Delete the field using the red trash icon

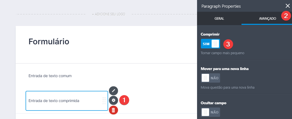[x=113, y=110]
